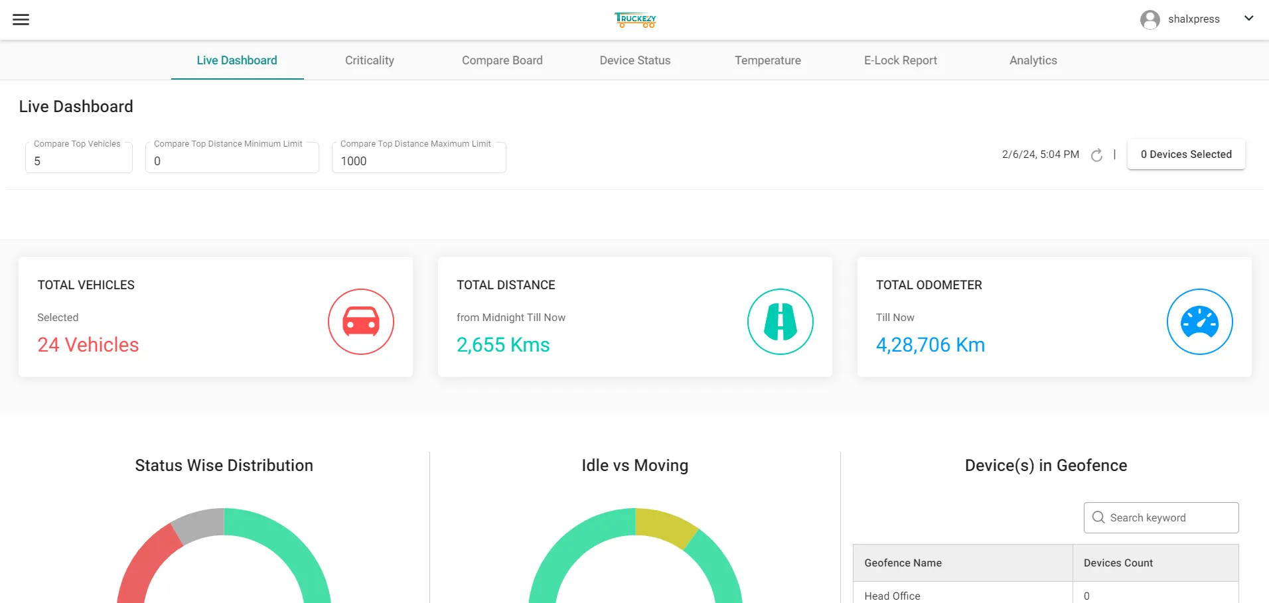The height and width of the screenshot is (603, 1269).
Task: Click the Idle vs Moving chart title
Action: click(635, 466)
